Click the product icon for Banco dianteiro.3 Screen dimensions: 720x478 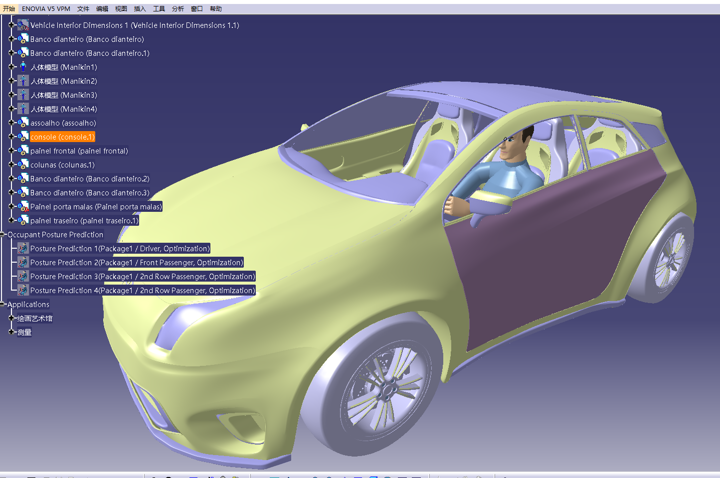point(23,192)
